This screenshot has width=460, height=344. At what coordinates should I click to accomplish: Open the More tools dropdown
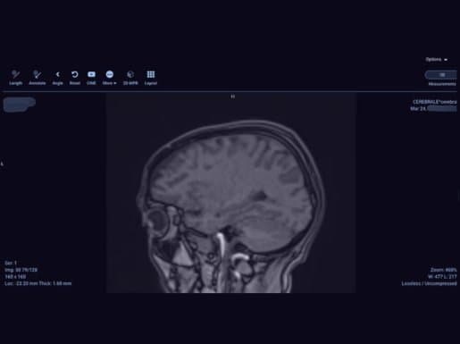(109, 78)
